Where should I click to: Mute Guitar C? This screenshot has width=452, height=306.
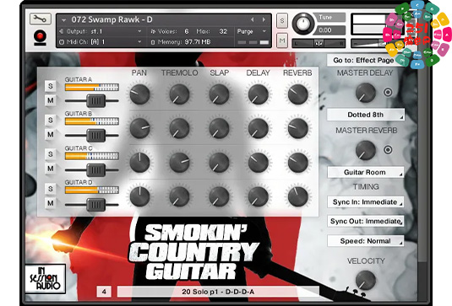tap(51, 169)
